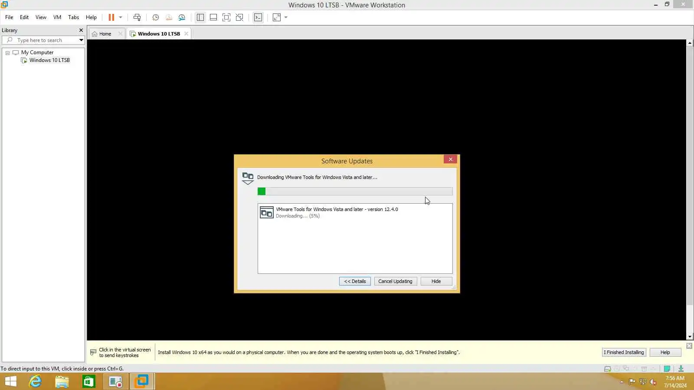
Task: Click the VMware Workstation taskbar icon
Action: point(142,381)
